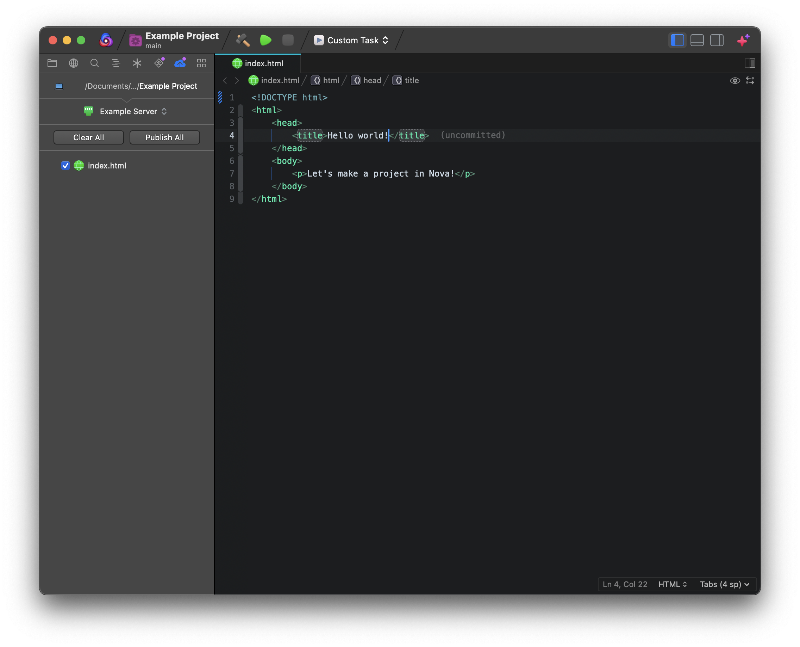Click the pink sparkle assistant icon
This screenshot has height=647, width=800.
pos(743,40)
